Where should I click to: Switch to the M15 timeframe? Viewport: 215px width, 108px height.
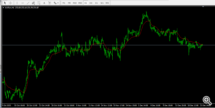(75, 3)
